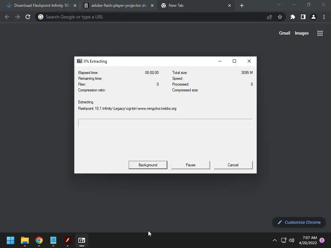Show hidden system tray icons
Viewport: 331px width, 248px height.
(x=275, y=240)
